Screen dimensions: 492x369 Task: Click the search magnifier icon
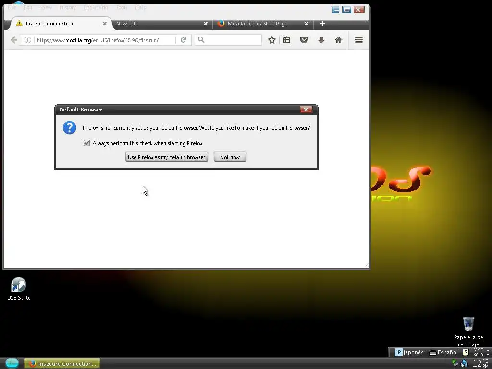point(201,40)
